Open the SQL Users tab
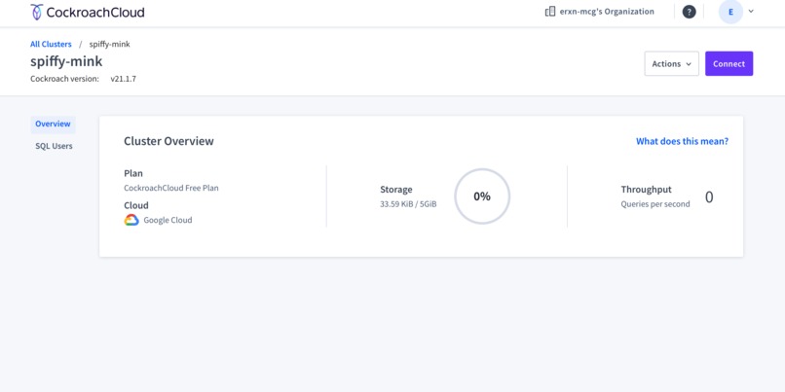The width and height of the screenshot is (785, 392). click(x=54, y=146)
